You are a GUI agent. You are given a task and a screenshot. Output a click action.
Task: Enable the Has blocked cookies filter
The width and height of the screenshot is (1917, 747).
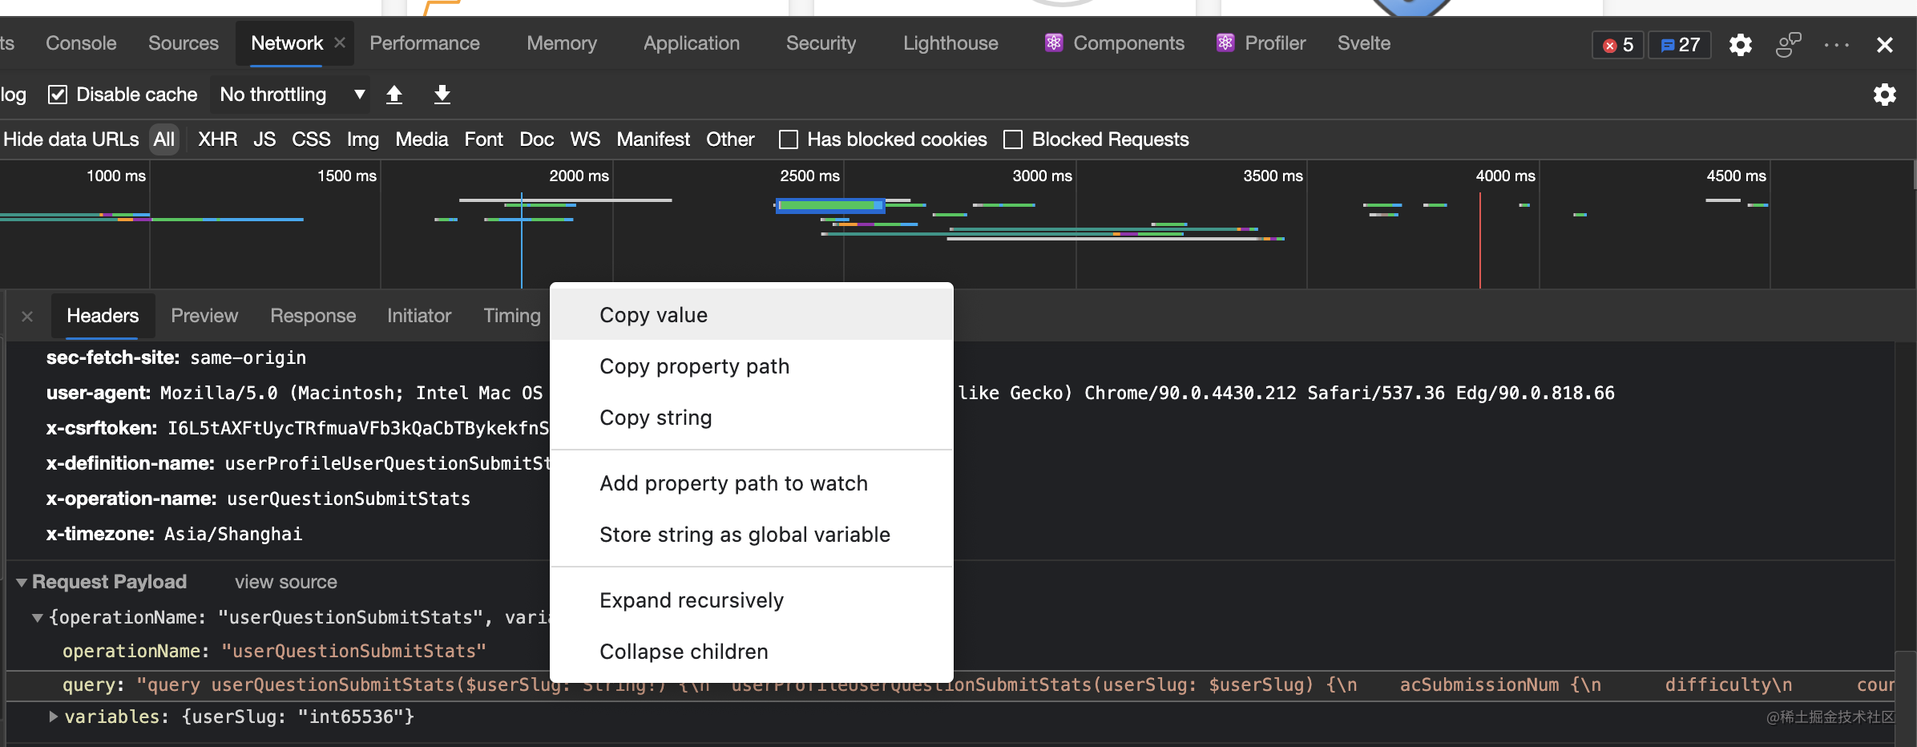point(788,139)
